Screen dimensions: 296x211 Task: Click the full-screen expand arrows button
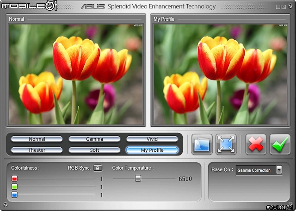(x=226, y=144)
